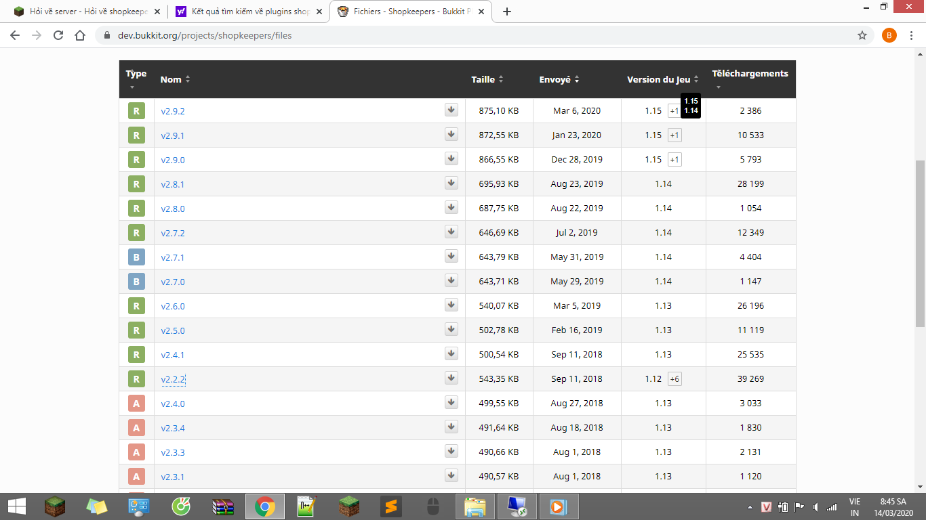Screen dimensions: 926x520
Task: Click the download arrow beside v2.7.1
Action: (x=451, y=257)
